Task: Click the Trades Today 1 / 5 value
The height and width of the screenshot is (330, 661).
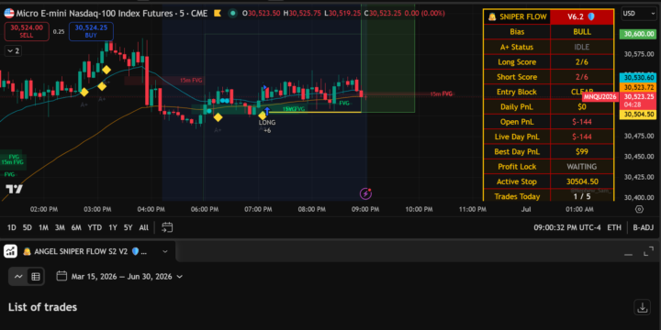Action: click(582, 196)
